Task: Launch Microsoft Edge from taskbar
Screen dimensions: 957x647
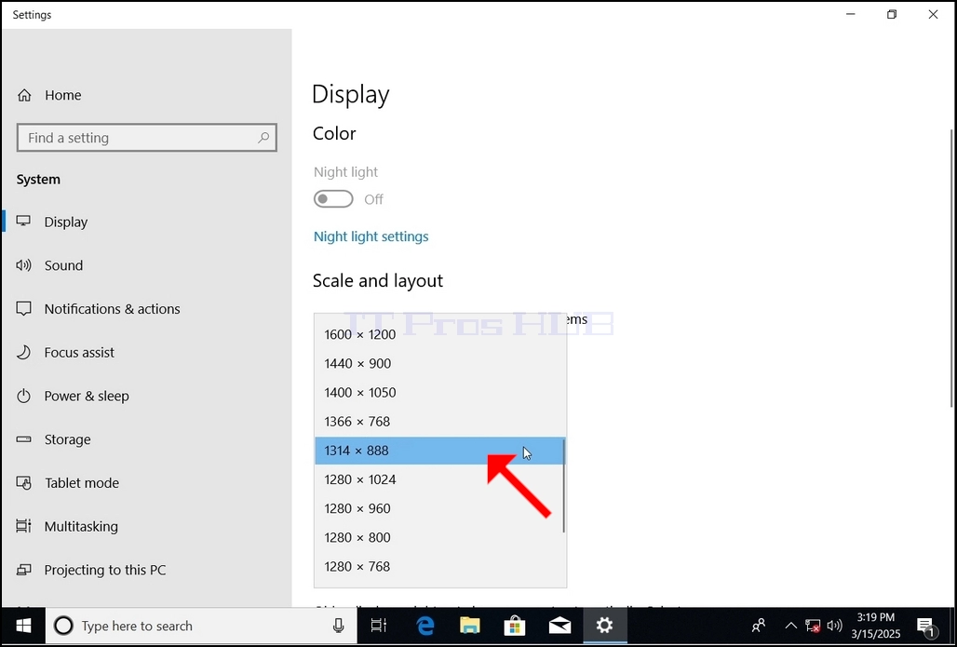Action: [425, 626]
